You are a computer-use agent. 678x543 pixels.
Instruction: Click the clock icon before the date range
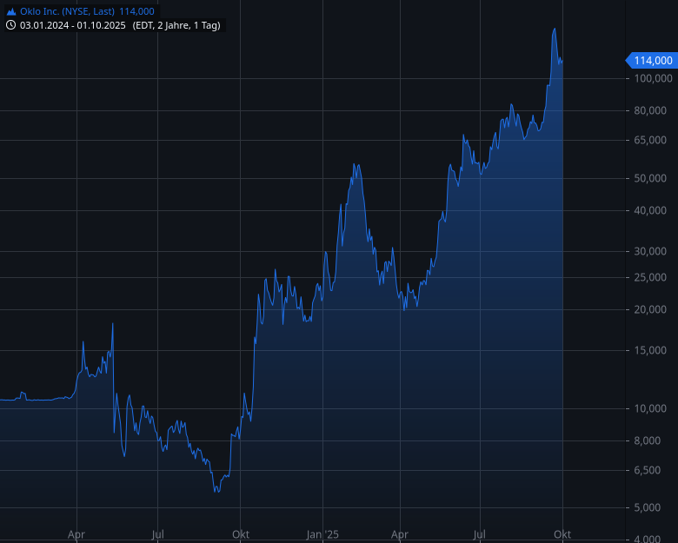coord(11,25)
